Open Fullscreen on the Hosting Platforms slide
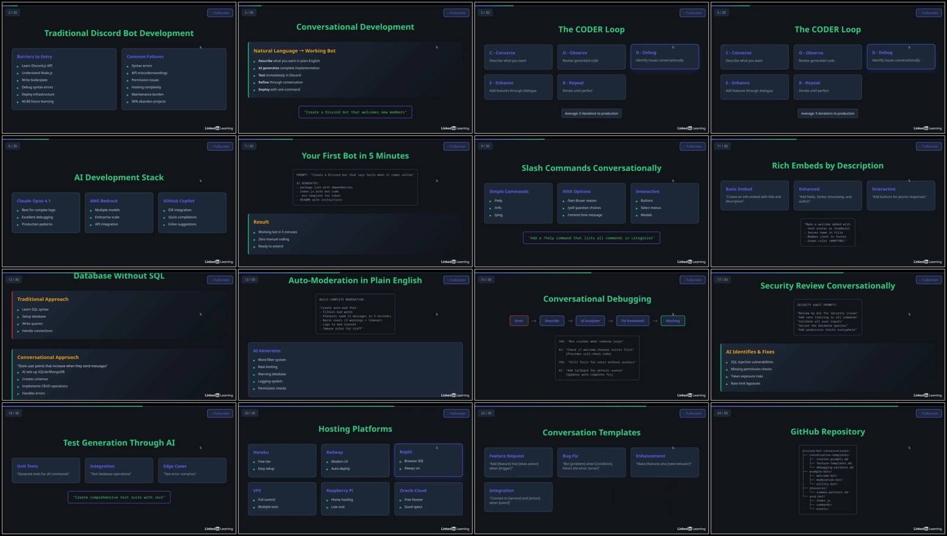947x536 pixels. tap(456, 414)
